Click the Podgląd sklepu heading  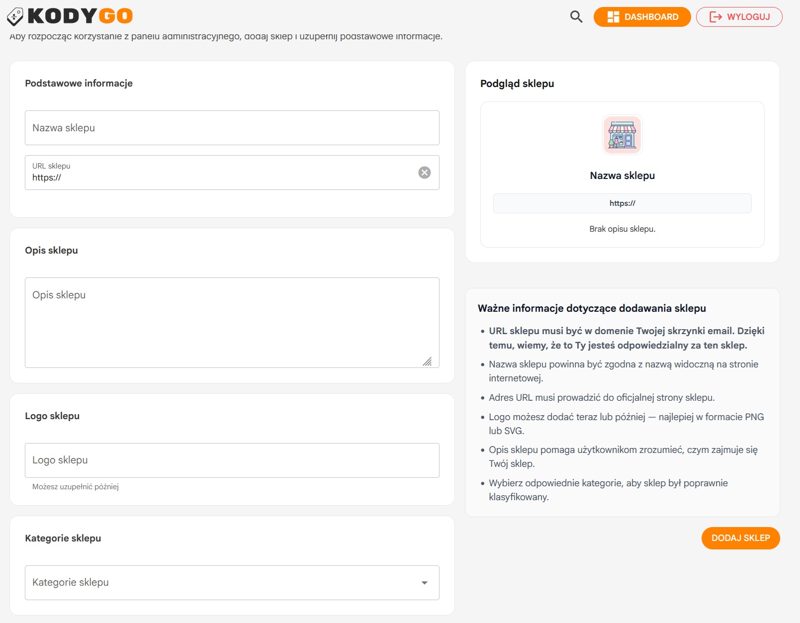tap(517, 84)
